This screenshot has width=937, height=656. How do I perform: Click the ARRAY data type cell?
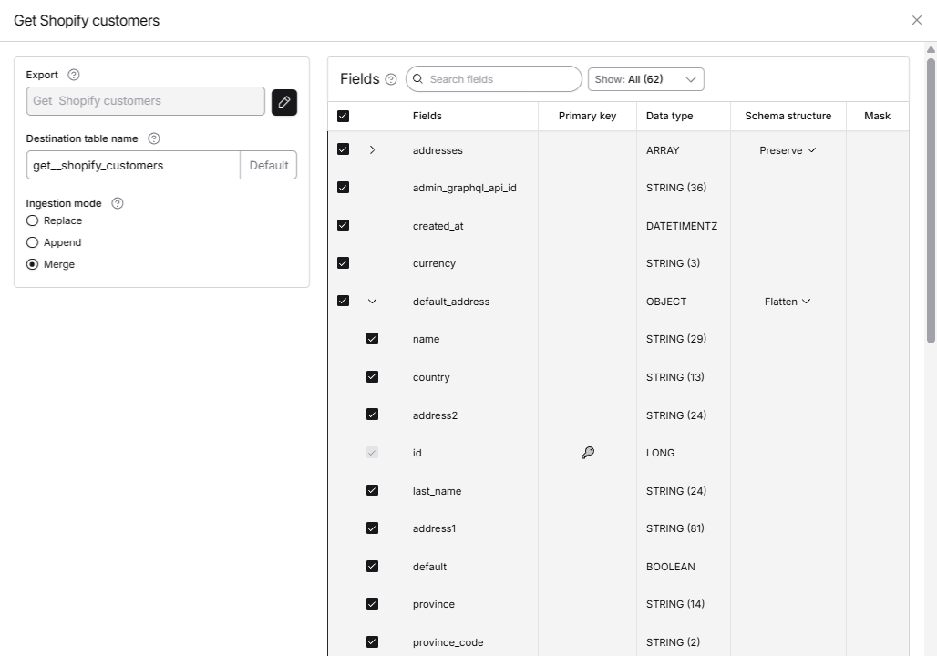(x=663, y=150)
